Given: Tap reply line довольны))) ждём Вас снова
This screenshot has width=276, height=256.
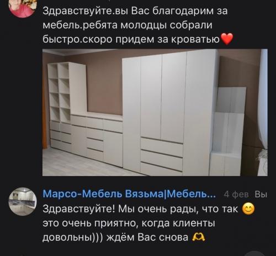Looking at the screenshot, I should 115,237.
